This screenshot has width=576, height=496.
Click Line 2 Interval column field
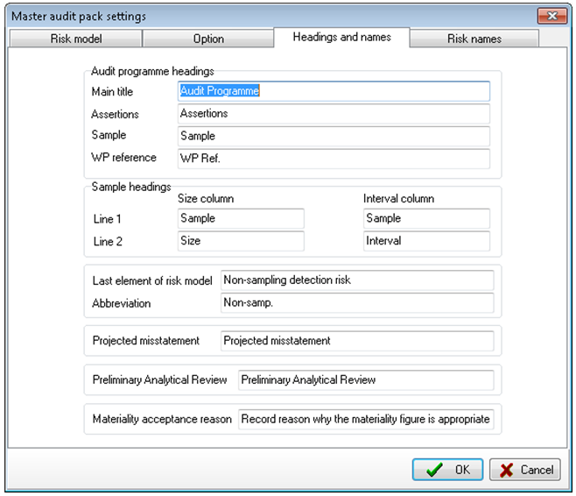click(426, 241)
